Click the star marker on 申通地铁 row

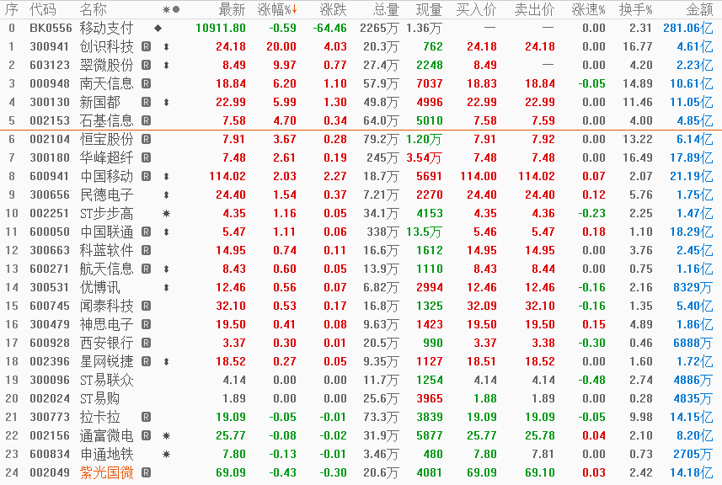(x=167, y=454)
